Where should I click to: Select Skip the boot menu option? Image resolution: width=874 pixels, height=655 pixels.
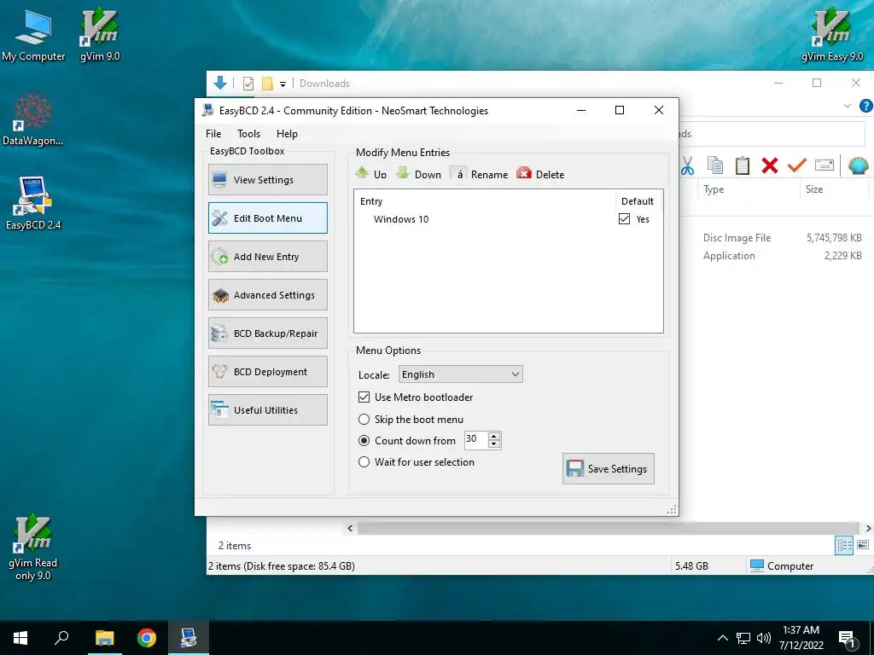[x=364, y=419]
